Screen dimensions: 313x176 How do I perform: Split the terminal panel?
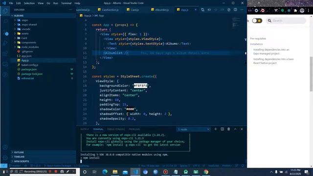pyautogui.click(x=222, y=129)
